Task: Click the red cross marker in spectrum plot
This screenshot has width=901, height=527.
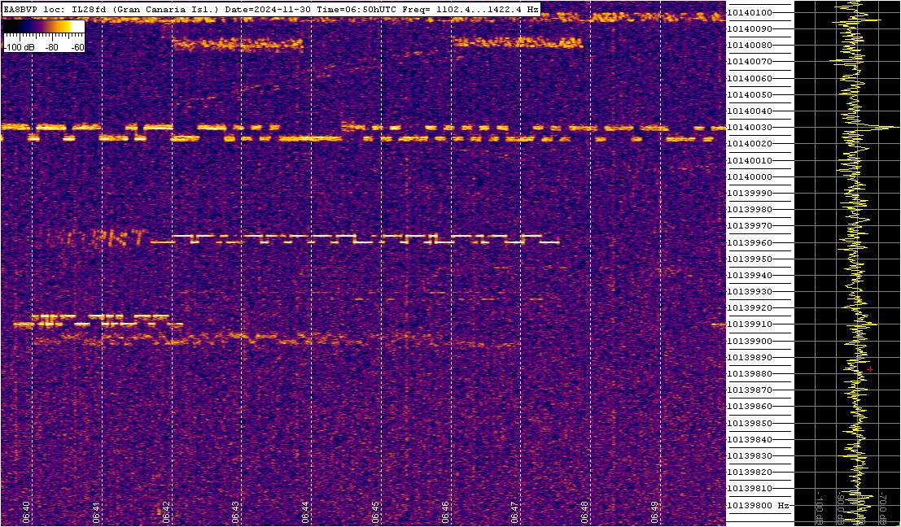Action: (x=870, y=369)
